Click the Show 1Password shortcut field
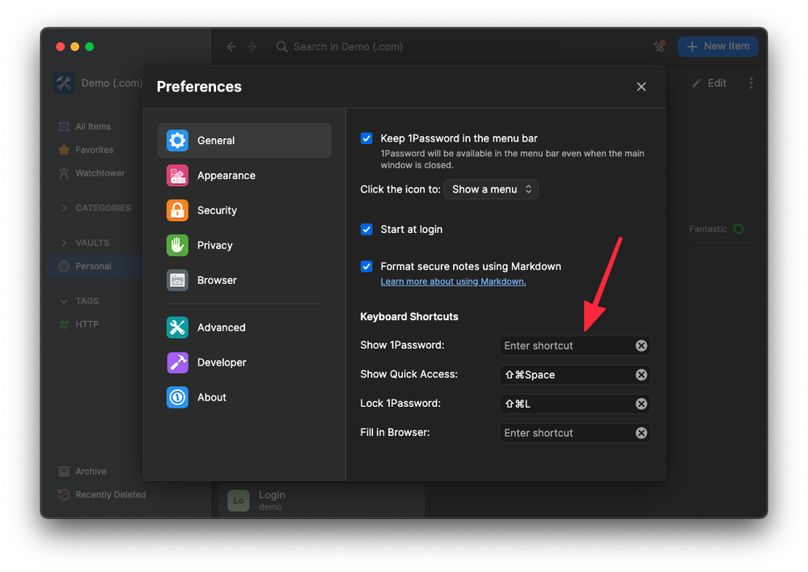The image size is (808, 572). click(x=565, y=345)
